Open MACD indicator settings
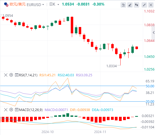Viewport: 155px width, 135px height. (11, 110)
